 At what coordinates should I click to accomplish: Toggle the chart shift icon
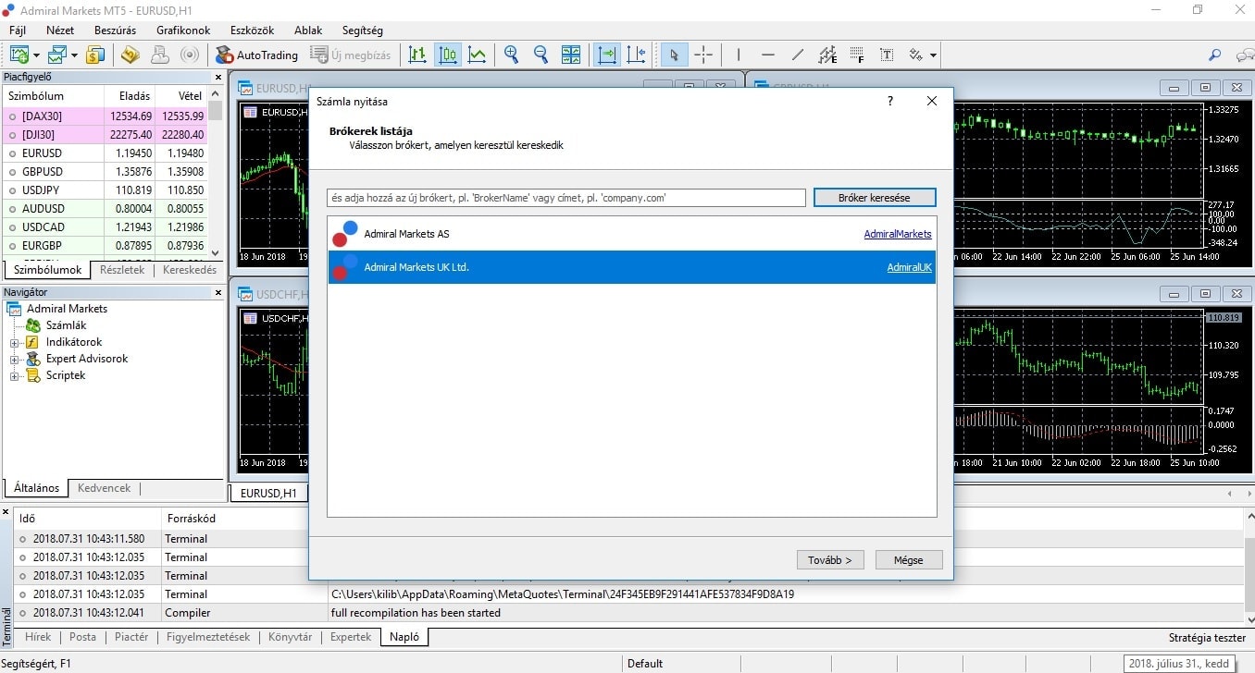click(637, 55)
